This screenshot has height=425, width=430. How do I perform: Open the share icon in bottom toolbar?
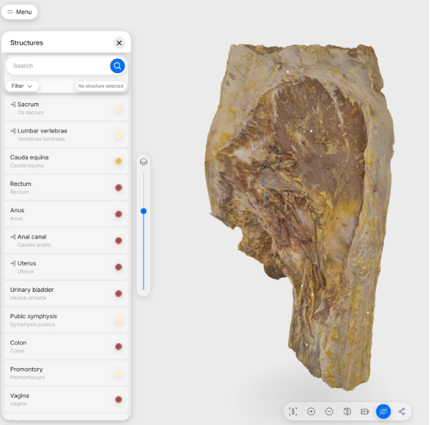402,412
